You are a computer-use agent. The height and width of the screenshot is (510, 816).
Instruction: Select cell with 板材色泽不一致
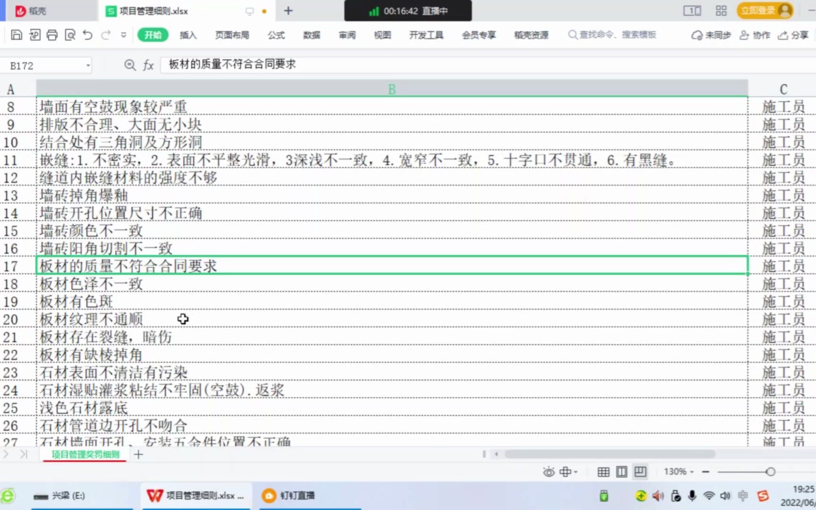[x=392, y=284]
